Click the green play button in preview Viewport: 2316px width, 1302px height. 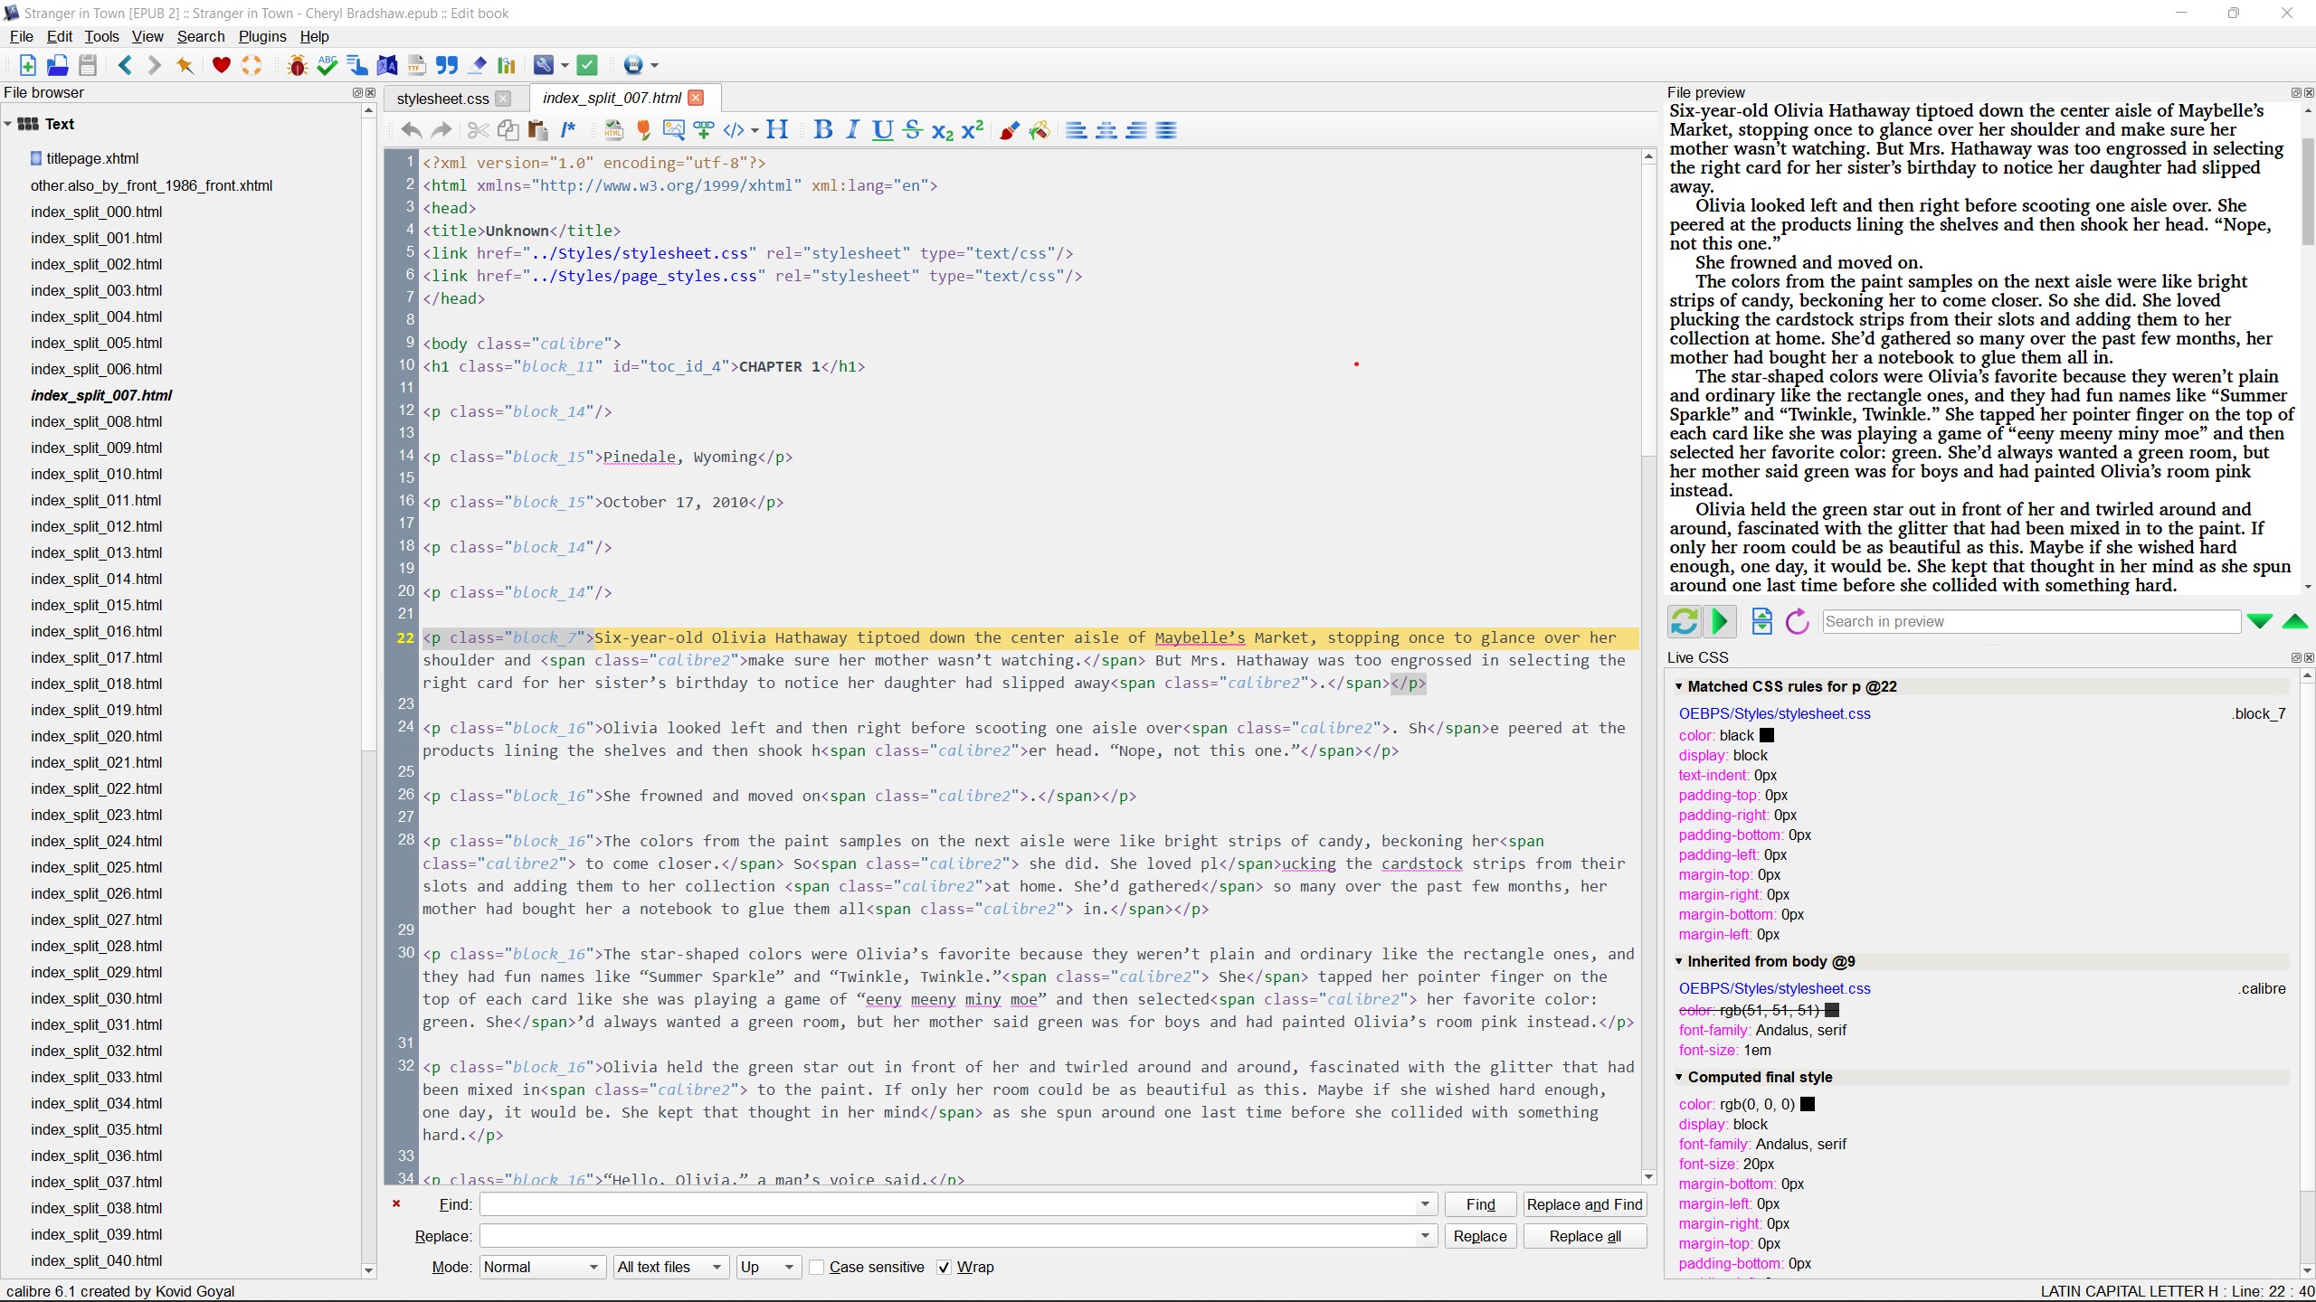(1720, 621)
